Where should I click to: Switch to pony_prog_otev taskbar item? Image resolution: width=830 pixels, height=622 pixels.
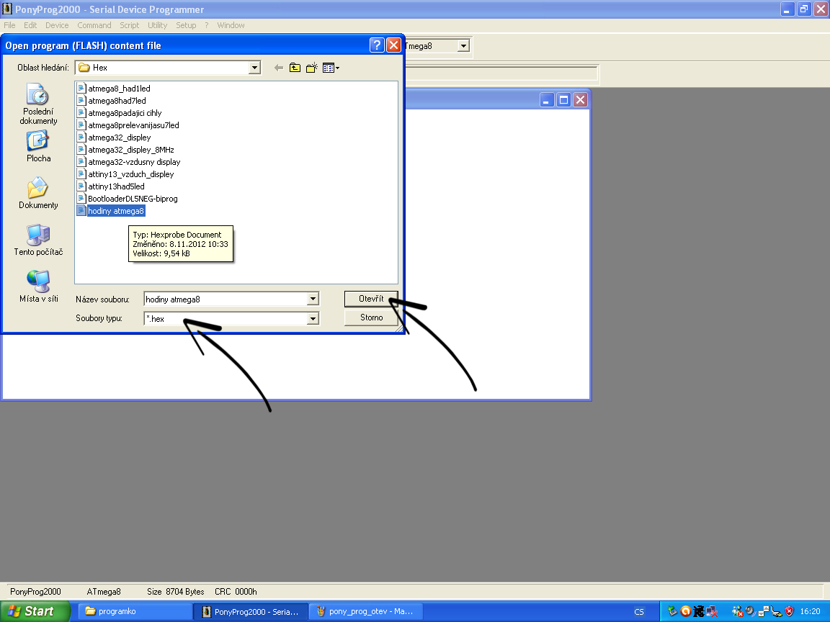365,611
